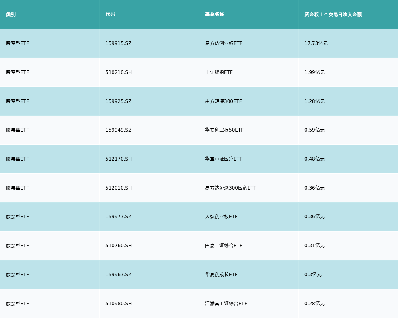
Task: Click fund name 南方沪深300ETF
Action: click(223, 101)
